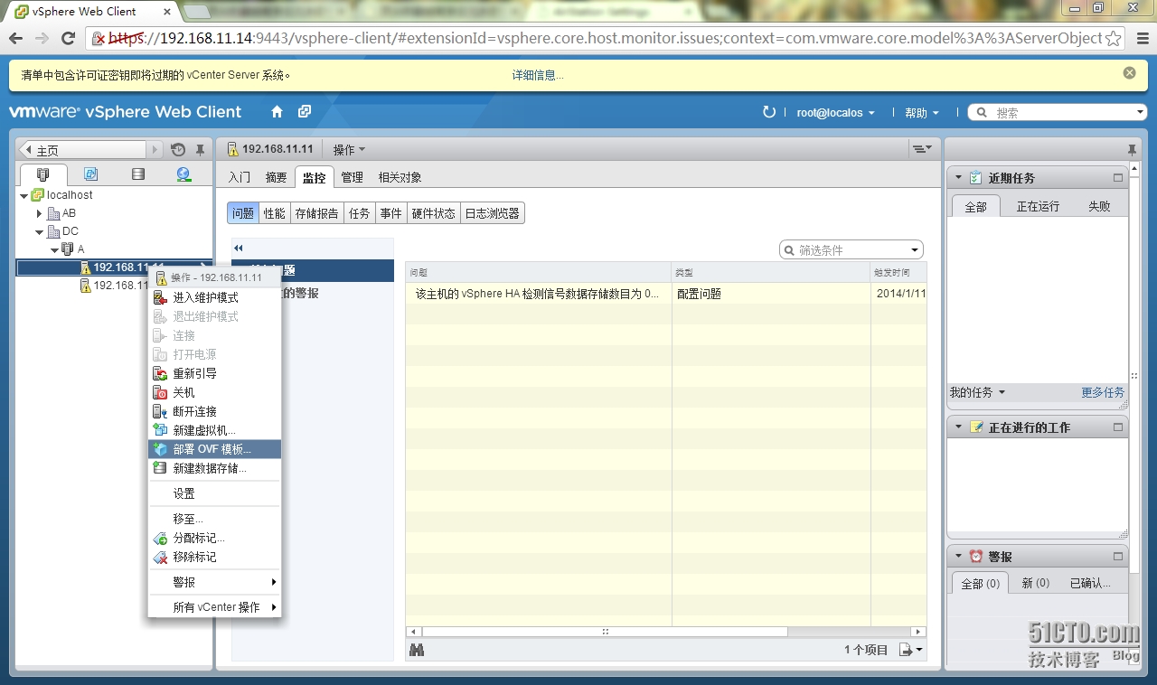Show 正在运行 tasks tab
Screen dimensions: 1157x685
1038,206
